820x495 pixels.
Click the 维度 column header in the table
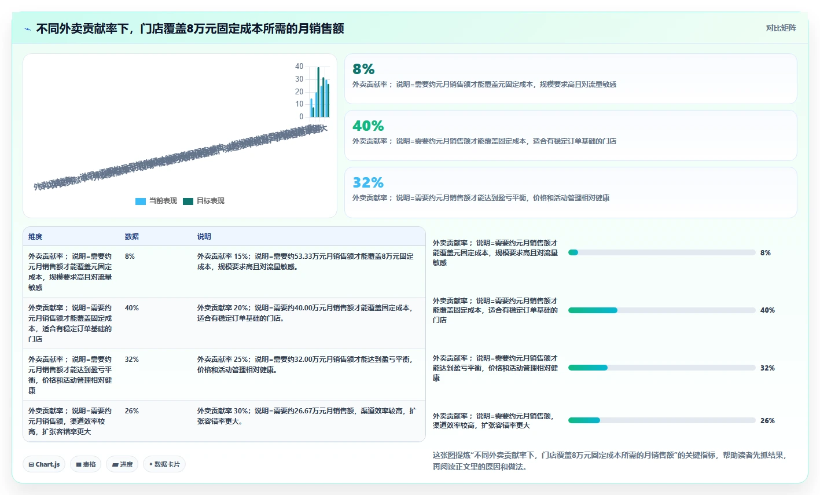click(x=35, y=237)
